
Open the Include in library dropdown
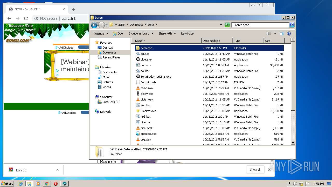141,34
